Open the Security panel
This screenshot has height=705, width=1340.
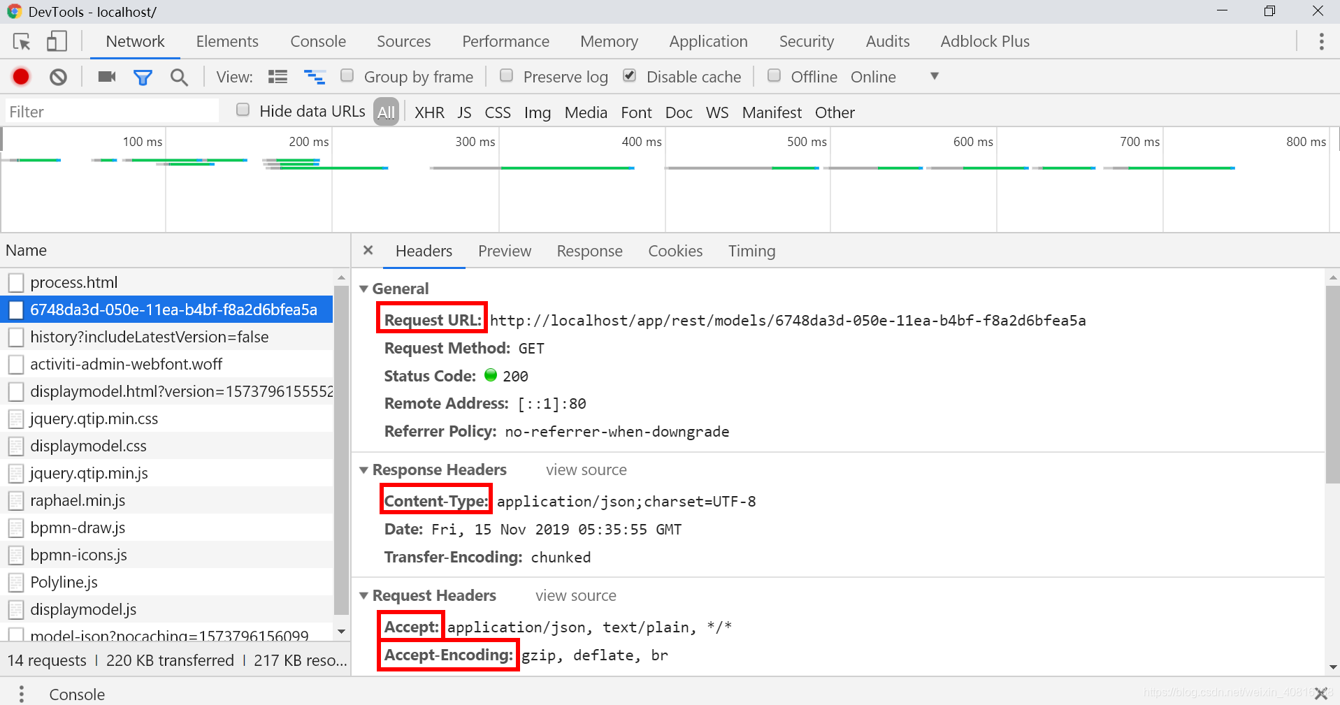pyautogui.click(x=807, y=41)
